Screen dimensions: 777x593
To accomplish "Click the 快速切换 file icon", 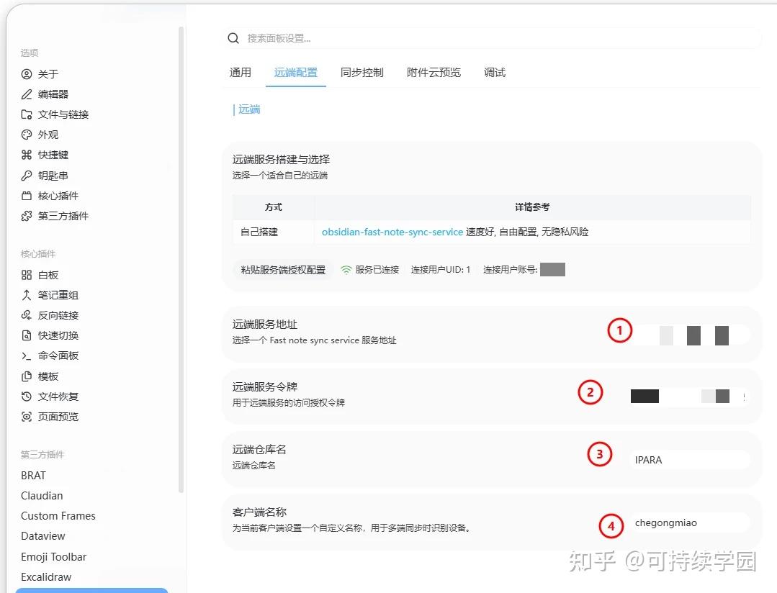I will click(x=26, y=335).
